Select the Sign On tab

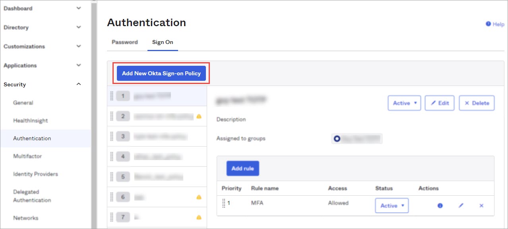coord(163,42)
